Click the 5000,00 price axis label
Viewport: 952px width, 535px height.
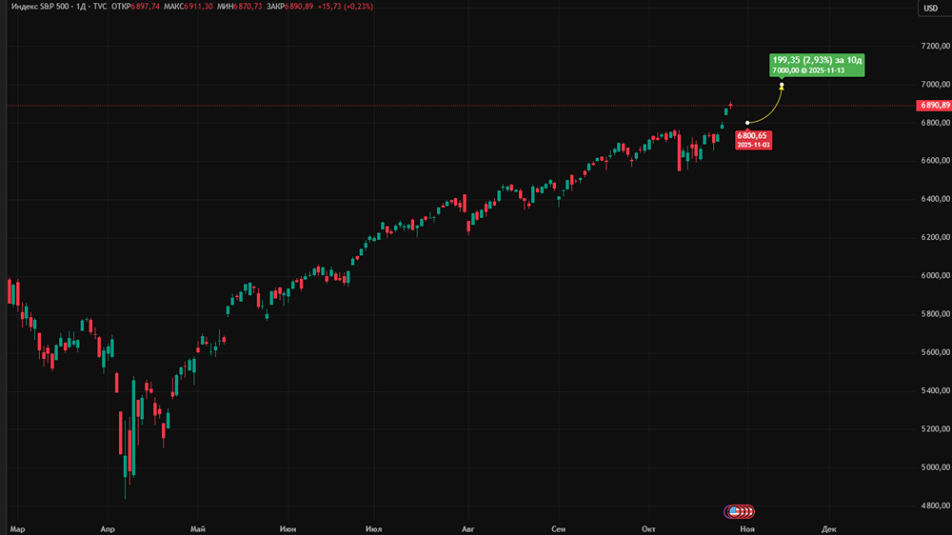pyautogui.click(x=935, y=467)
